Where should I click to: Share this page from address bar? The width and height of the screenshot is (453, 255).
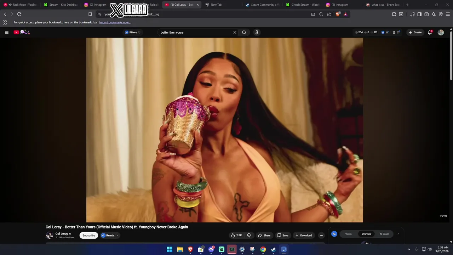(329, 14)
